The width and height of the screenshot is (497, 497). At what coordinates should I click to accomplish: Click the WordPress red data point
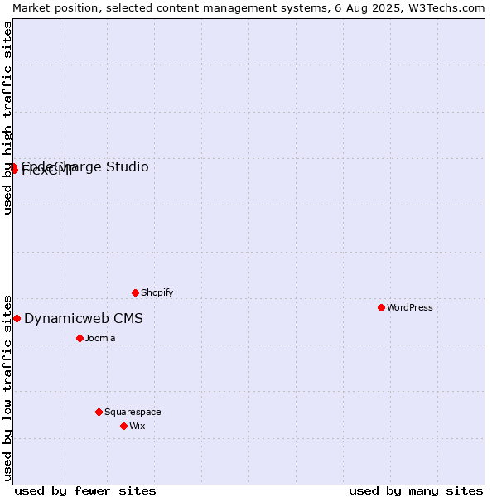381,307
